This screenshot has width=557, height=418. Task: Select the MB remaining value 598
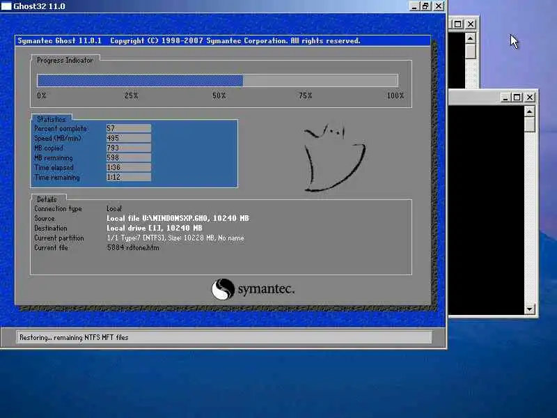click(x=129, y=157)
